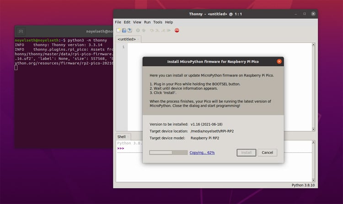Click 'Wait until device information appears.' line
Screen dimensions: 343x204
[184, 88]
